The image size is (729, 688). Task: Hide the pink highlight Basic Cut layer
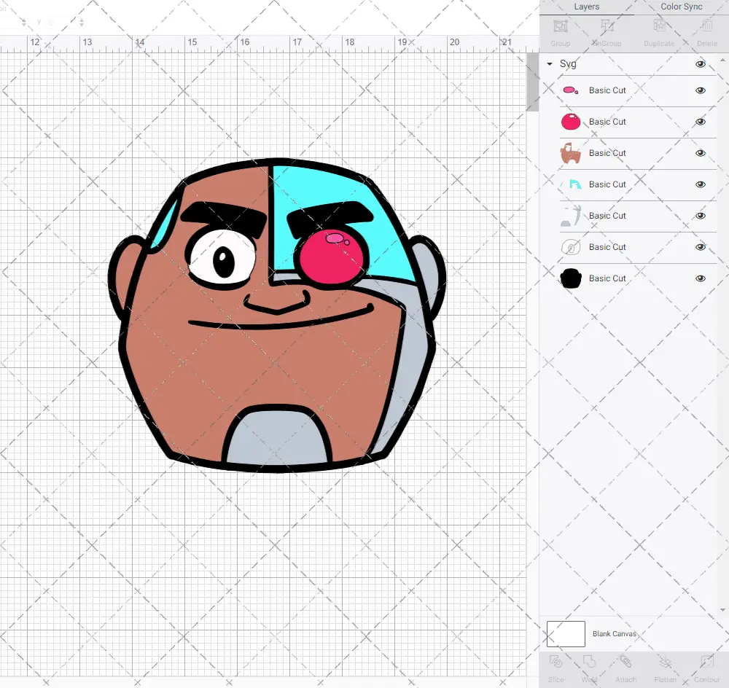click(701, 90)
